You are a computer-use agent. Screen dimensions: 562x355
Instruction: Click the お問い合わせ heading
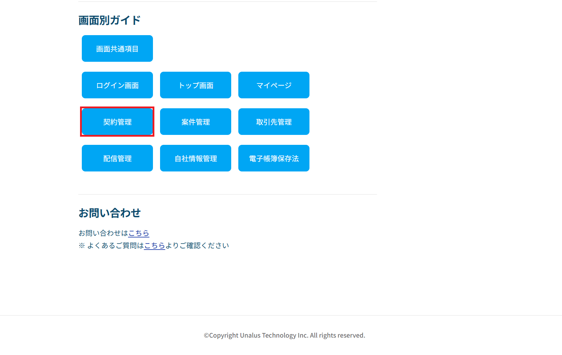click(110, 213)
